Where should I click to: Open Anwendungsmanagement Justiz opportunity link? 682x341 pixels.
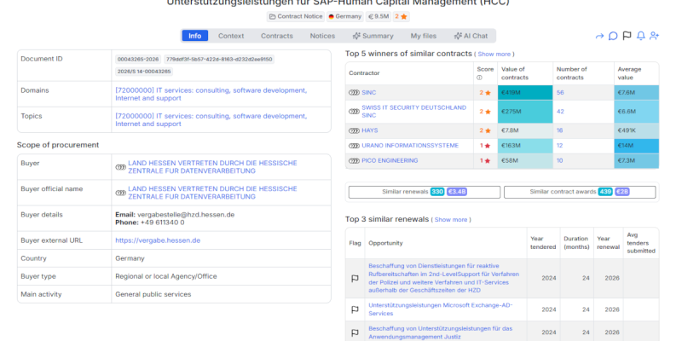[x=440, y=332]
